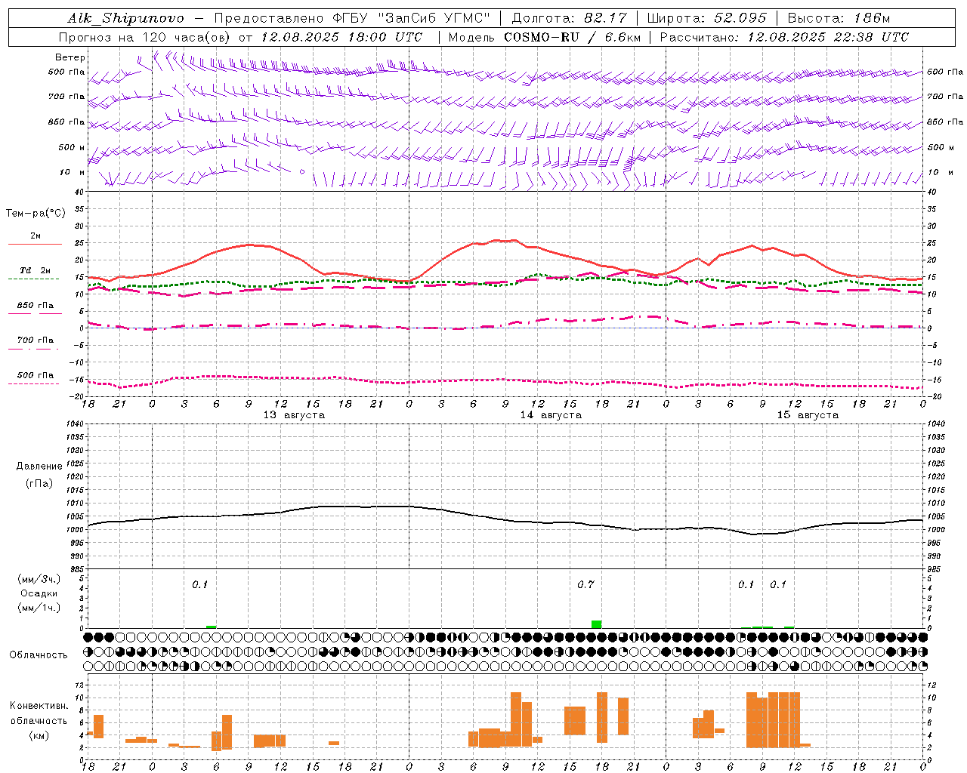The image size is (967, 773).
Task: Click "Прогноз на 120 часа(ов)" text
Action: pos(146,37)
